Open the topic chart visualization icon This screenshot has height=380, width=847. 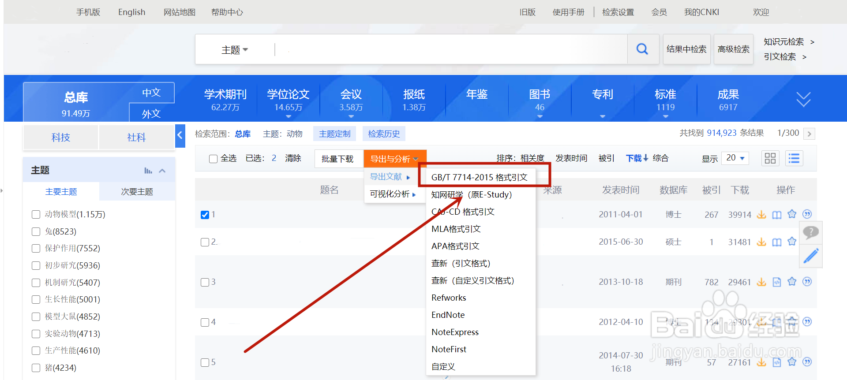(148, 171)
